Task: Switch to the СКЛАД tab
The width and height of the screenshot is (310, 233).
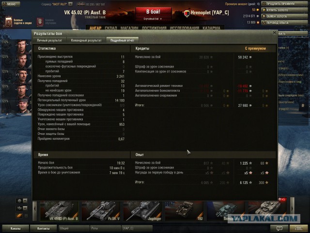Action: (111, 28)
